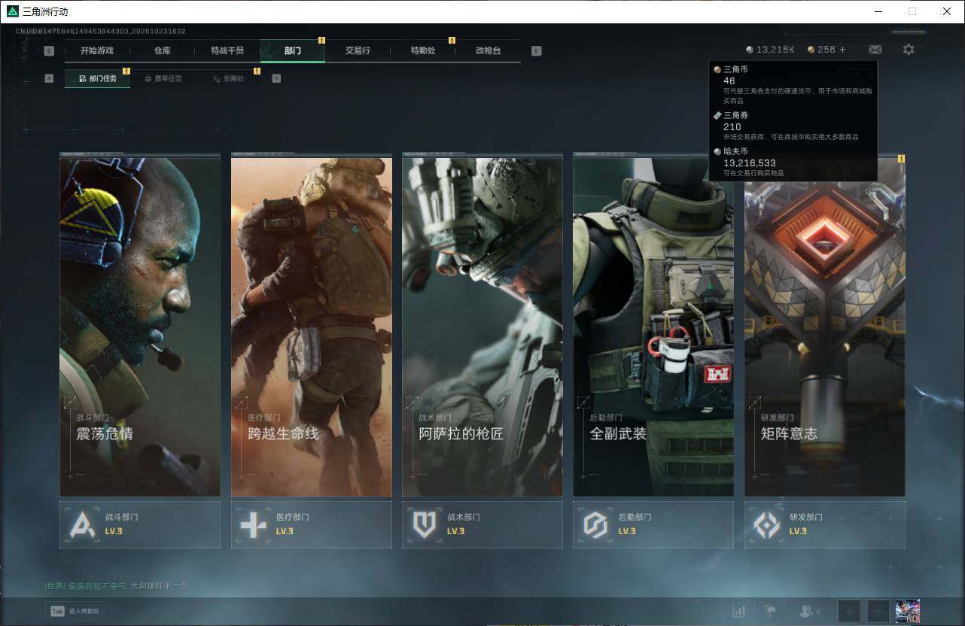Viewport: 965px width, 626px height.
Task: Click the silver coin icon beside 13,216K
Action: tap(750, 50)
